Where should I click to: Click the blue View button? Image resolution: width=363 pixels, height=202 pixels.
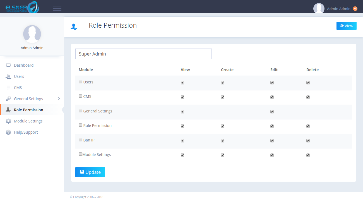click(x=346, y=26)
